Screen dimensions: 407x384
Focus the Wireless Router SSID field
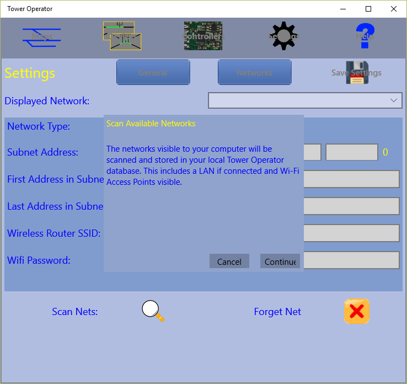coord(351,233)
